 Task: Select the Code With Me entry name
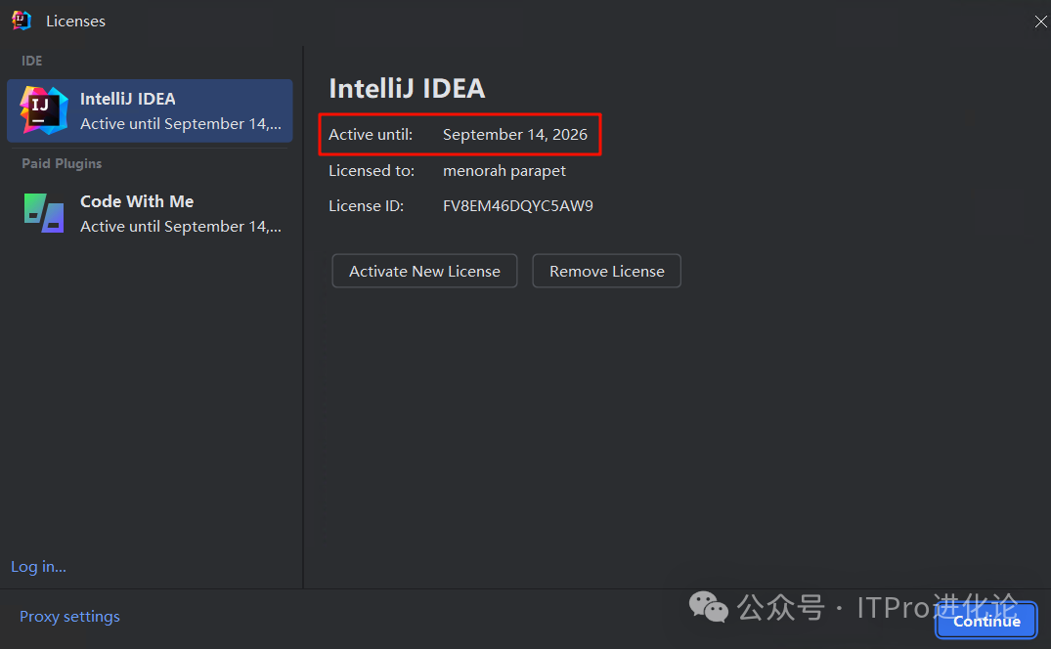pyautogui.click(x=137, y=201)
